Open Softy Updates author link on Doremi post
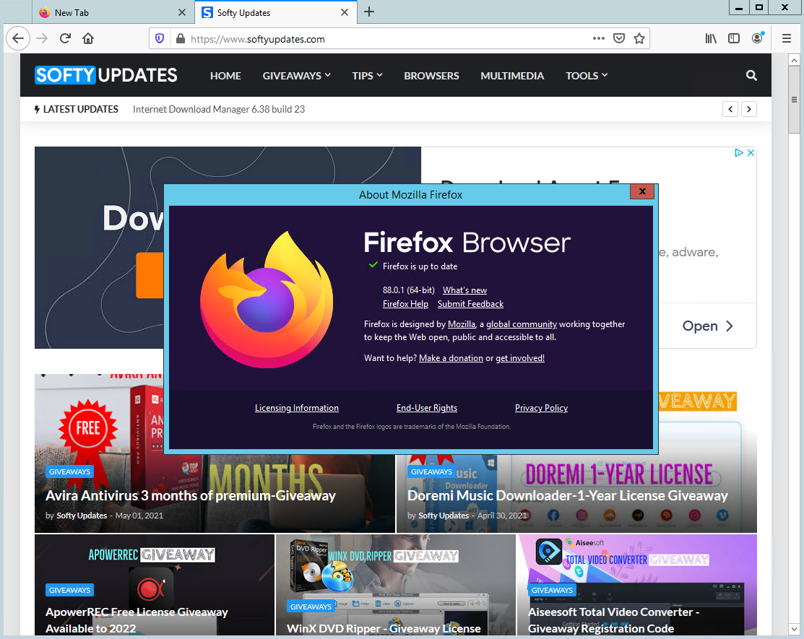This screenshot has width=804, height=639. coord(444,516)
